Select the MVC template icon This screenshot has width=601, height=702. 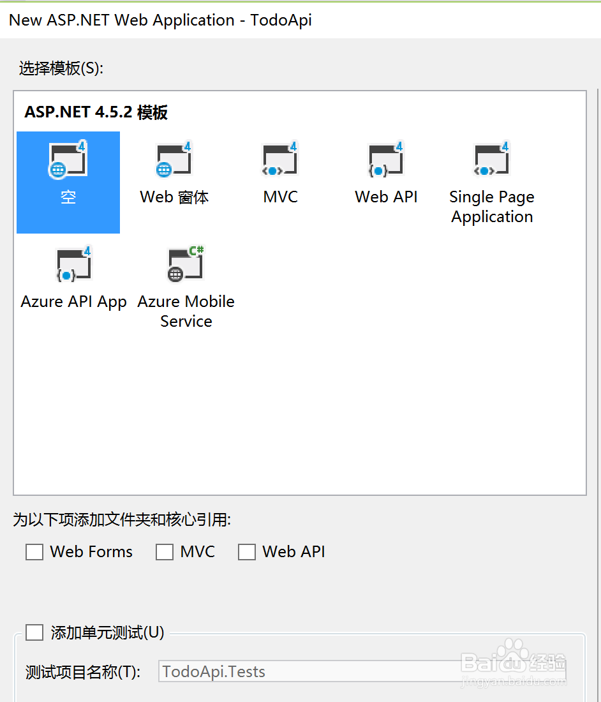[x=279, y=160]
